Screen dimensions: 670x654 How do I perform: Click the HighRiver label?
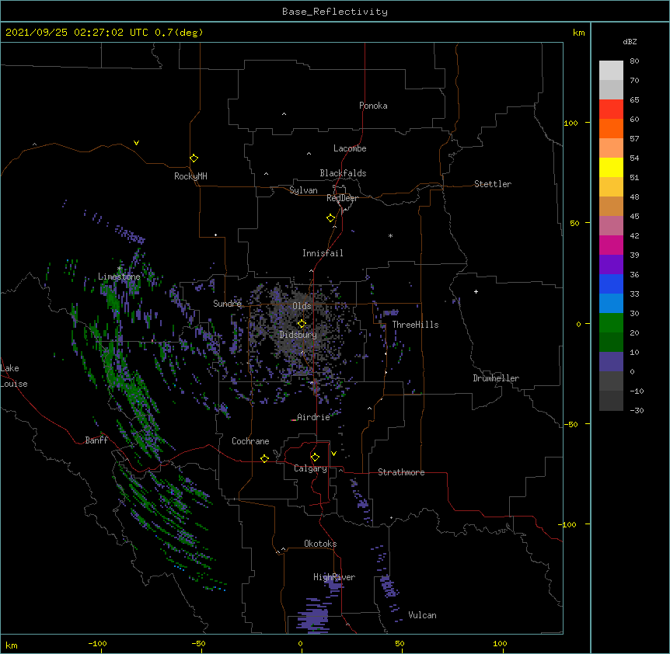coord(334,577)
